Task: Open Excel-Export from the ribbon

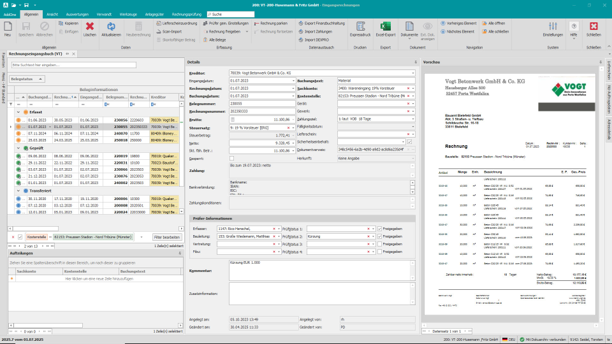Action: 385,27
